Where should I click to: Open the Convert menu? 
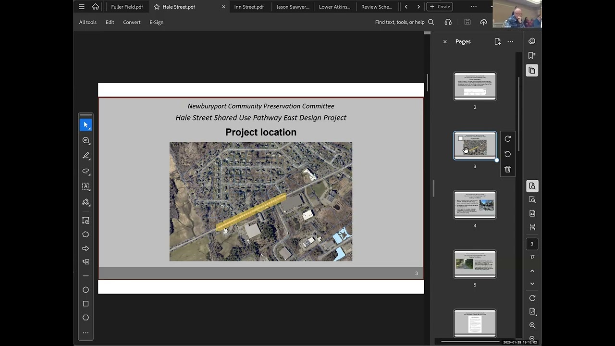click(132, 22)
